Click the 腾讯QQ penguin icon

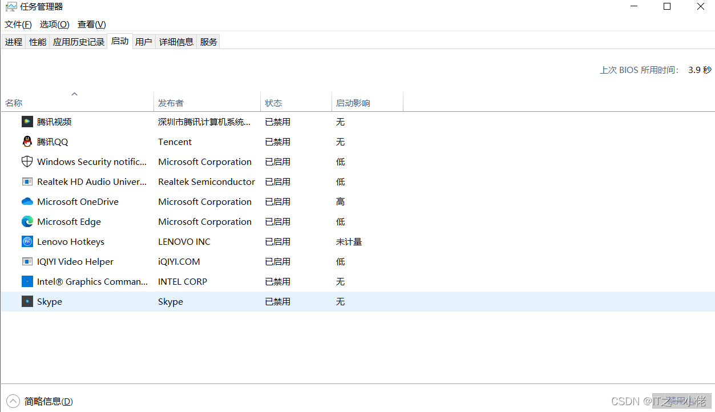coord(27,142)
